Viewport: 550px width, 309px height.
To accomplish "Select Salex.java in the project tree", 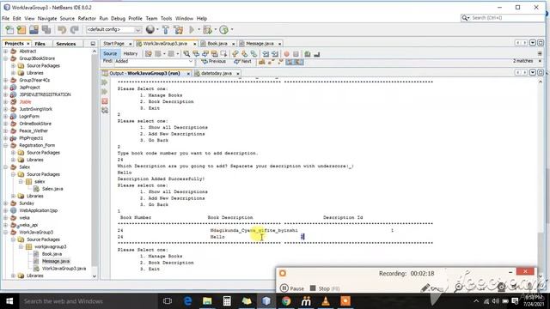I will click(x=52, y=189).
